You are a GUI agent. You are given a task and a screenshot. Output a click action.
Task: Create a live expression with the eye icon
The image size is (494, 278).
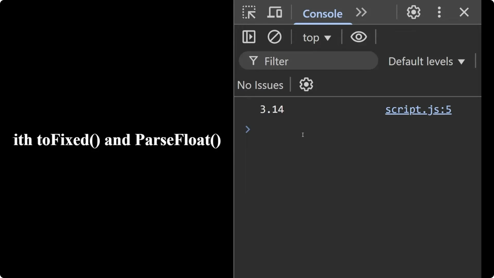[358, 37]
